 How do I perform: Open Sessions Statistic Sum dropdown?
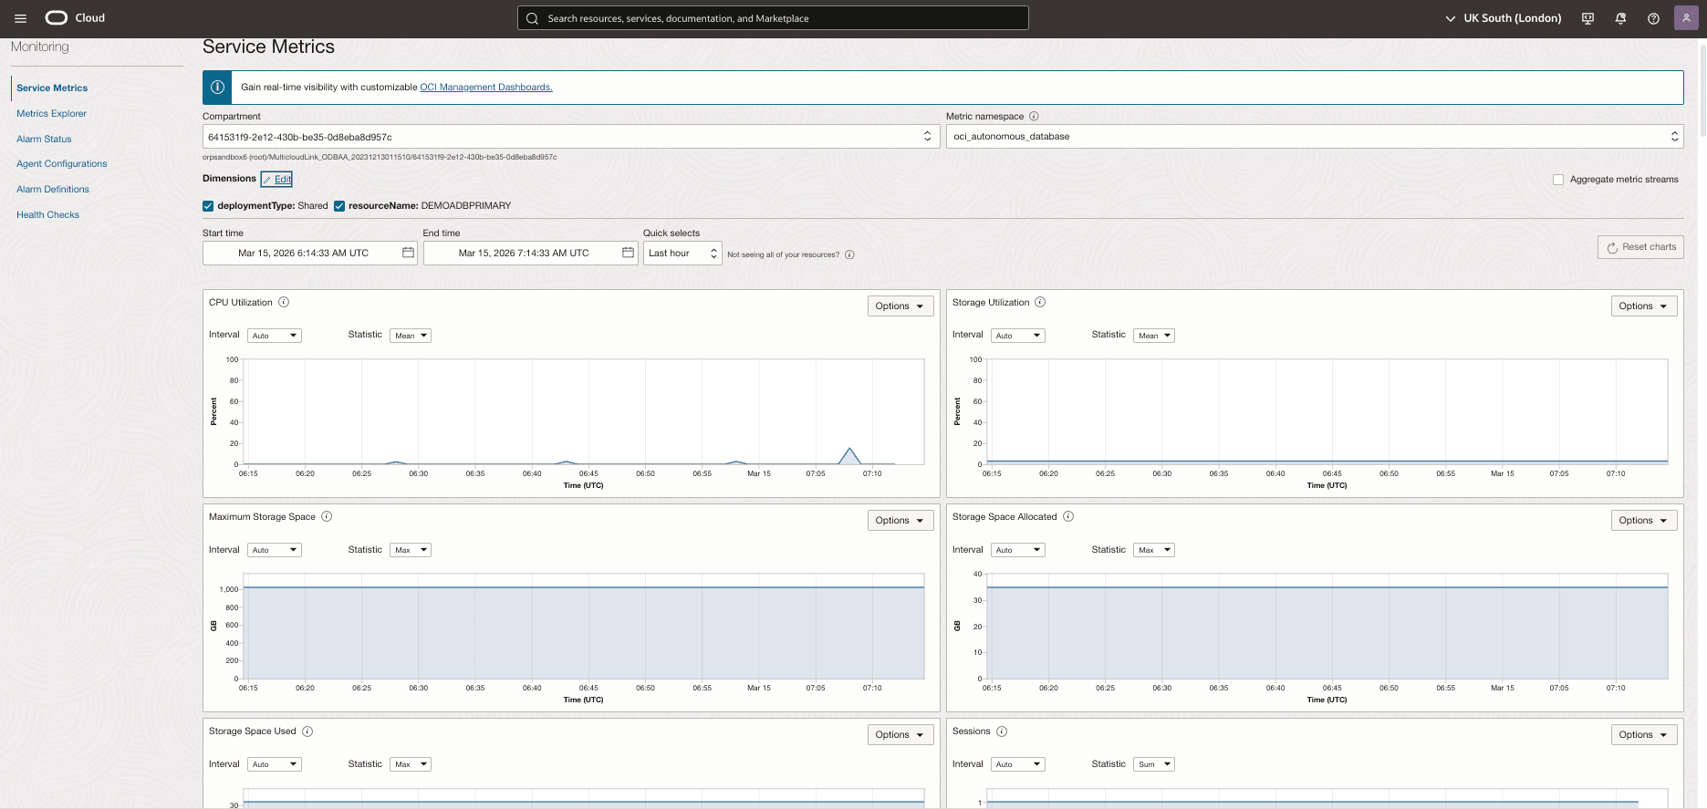(x=1154, y=764)
